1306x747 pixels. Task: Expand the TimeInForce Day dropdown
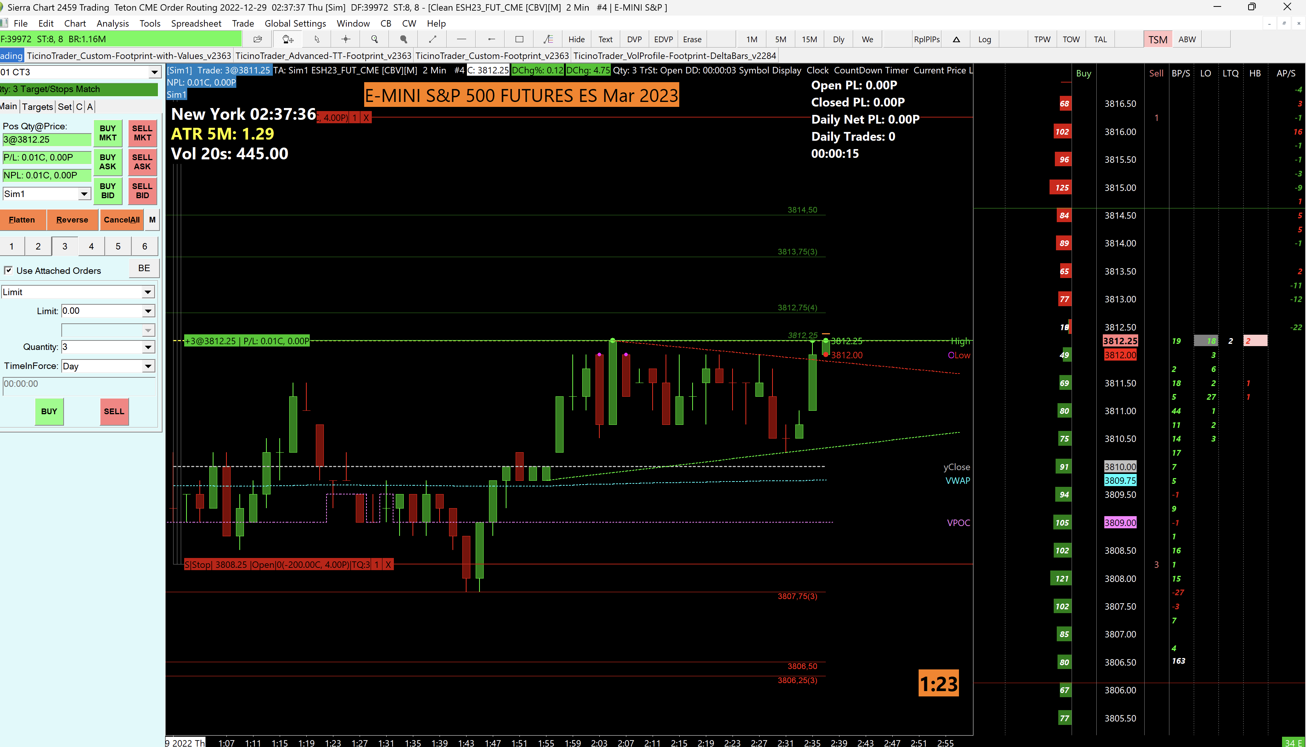coord(148,366)
